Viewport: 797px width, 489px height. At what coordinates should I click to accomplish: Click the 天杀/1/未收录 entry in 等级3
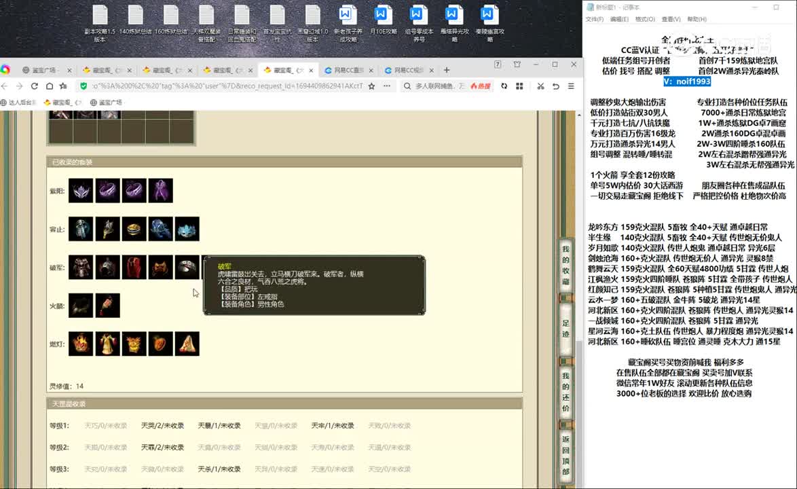coord(219,469)
